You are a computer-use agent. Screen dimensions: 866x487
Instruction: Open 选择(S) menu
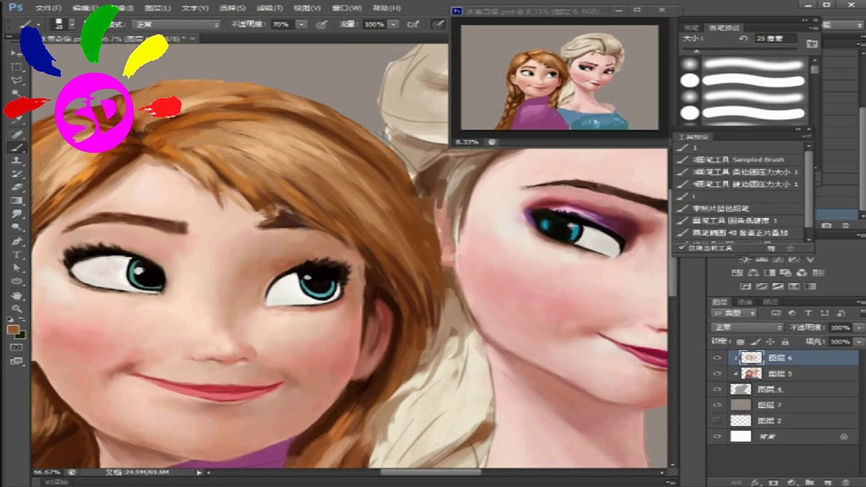pyautogui.click(x=233, y=8)
